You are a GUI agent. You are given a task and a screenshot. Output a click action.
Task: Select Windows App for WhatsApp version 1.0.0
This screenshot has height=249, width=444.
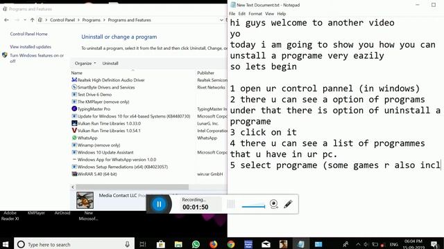(117, 160)
